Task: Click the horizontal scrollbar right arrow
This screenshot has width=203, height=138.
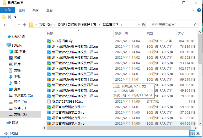Action: (x=195, y=128)
